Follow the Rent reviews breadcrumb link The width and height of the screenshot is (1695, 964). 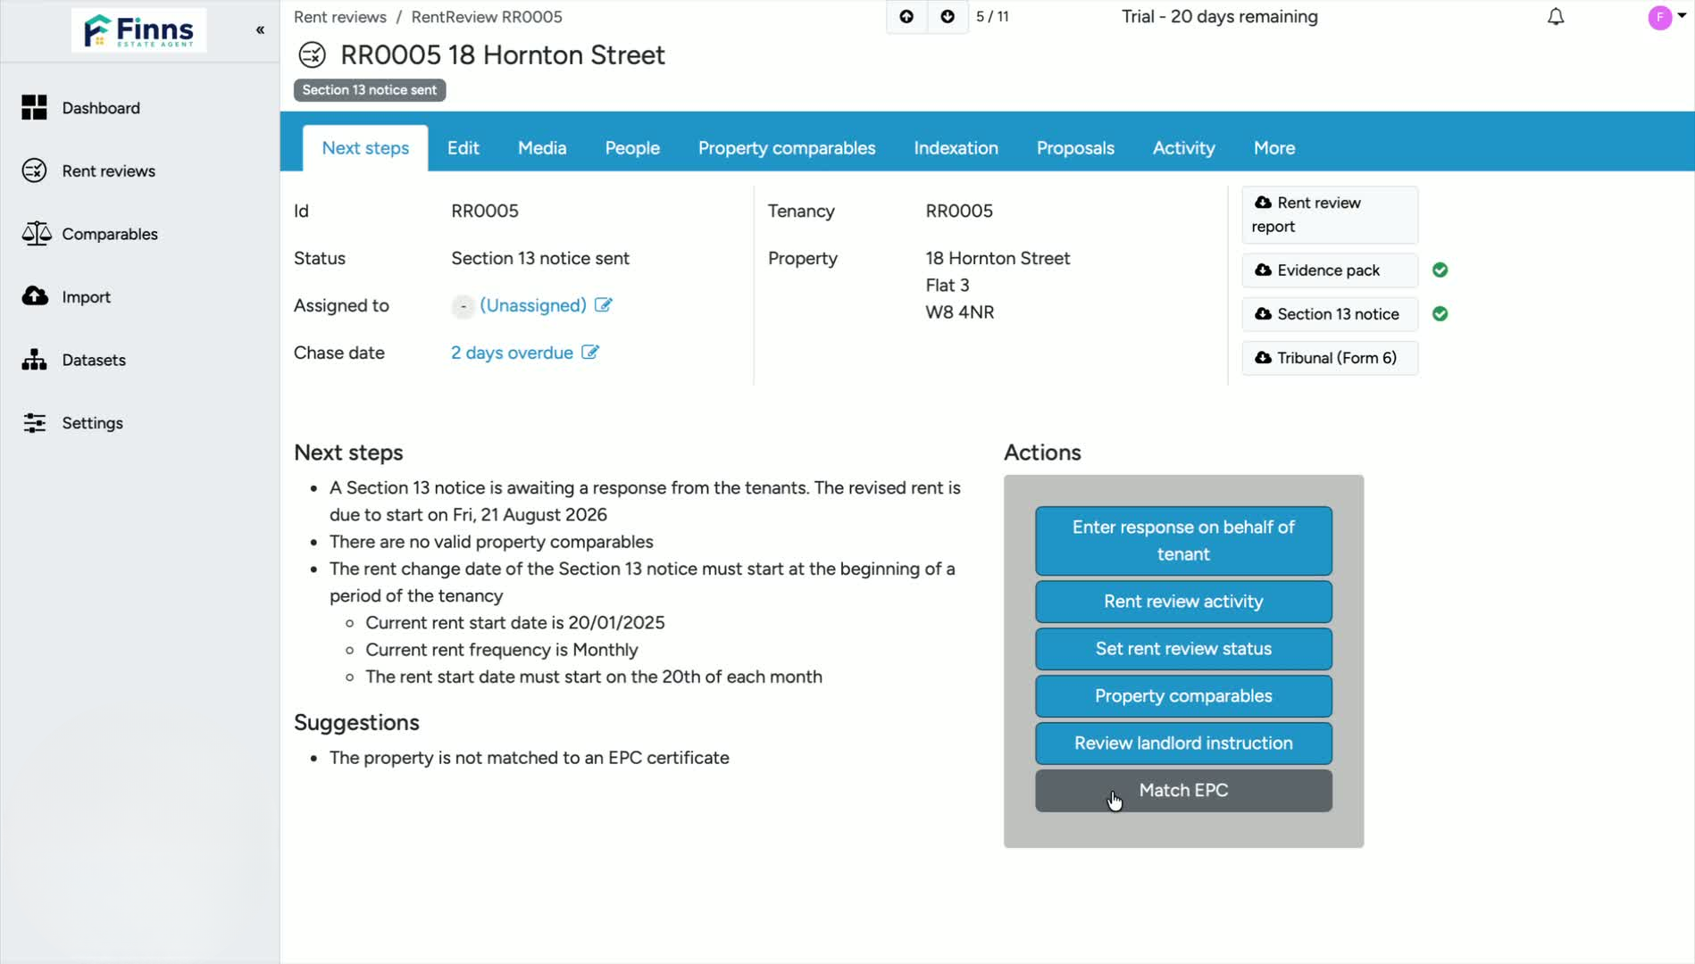click(340, 17)
